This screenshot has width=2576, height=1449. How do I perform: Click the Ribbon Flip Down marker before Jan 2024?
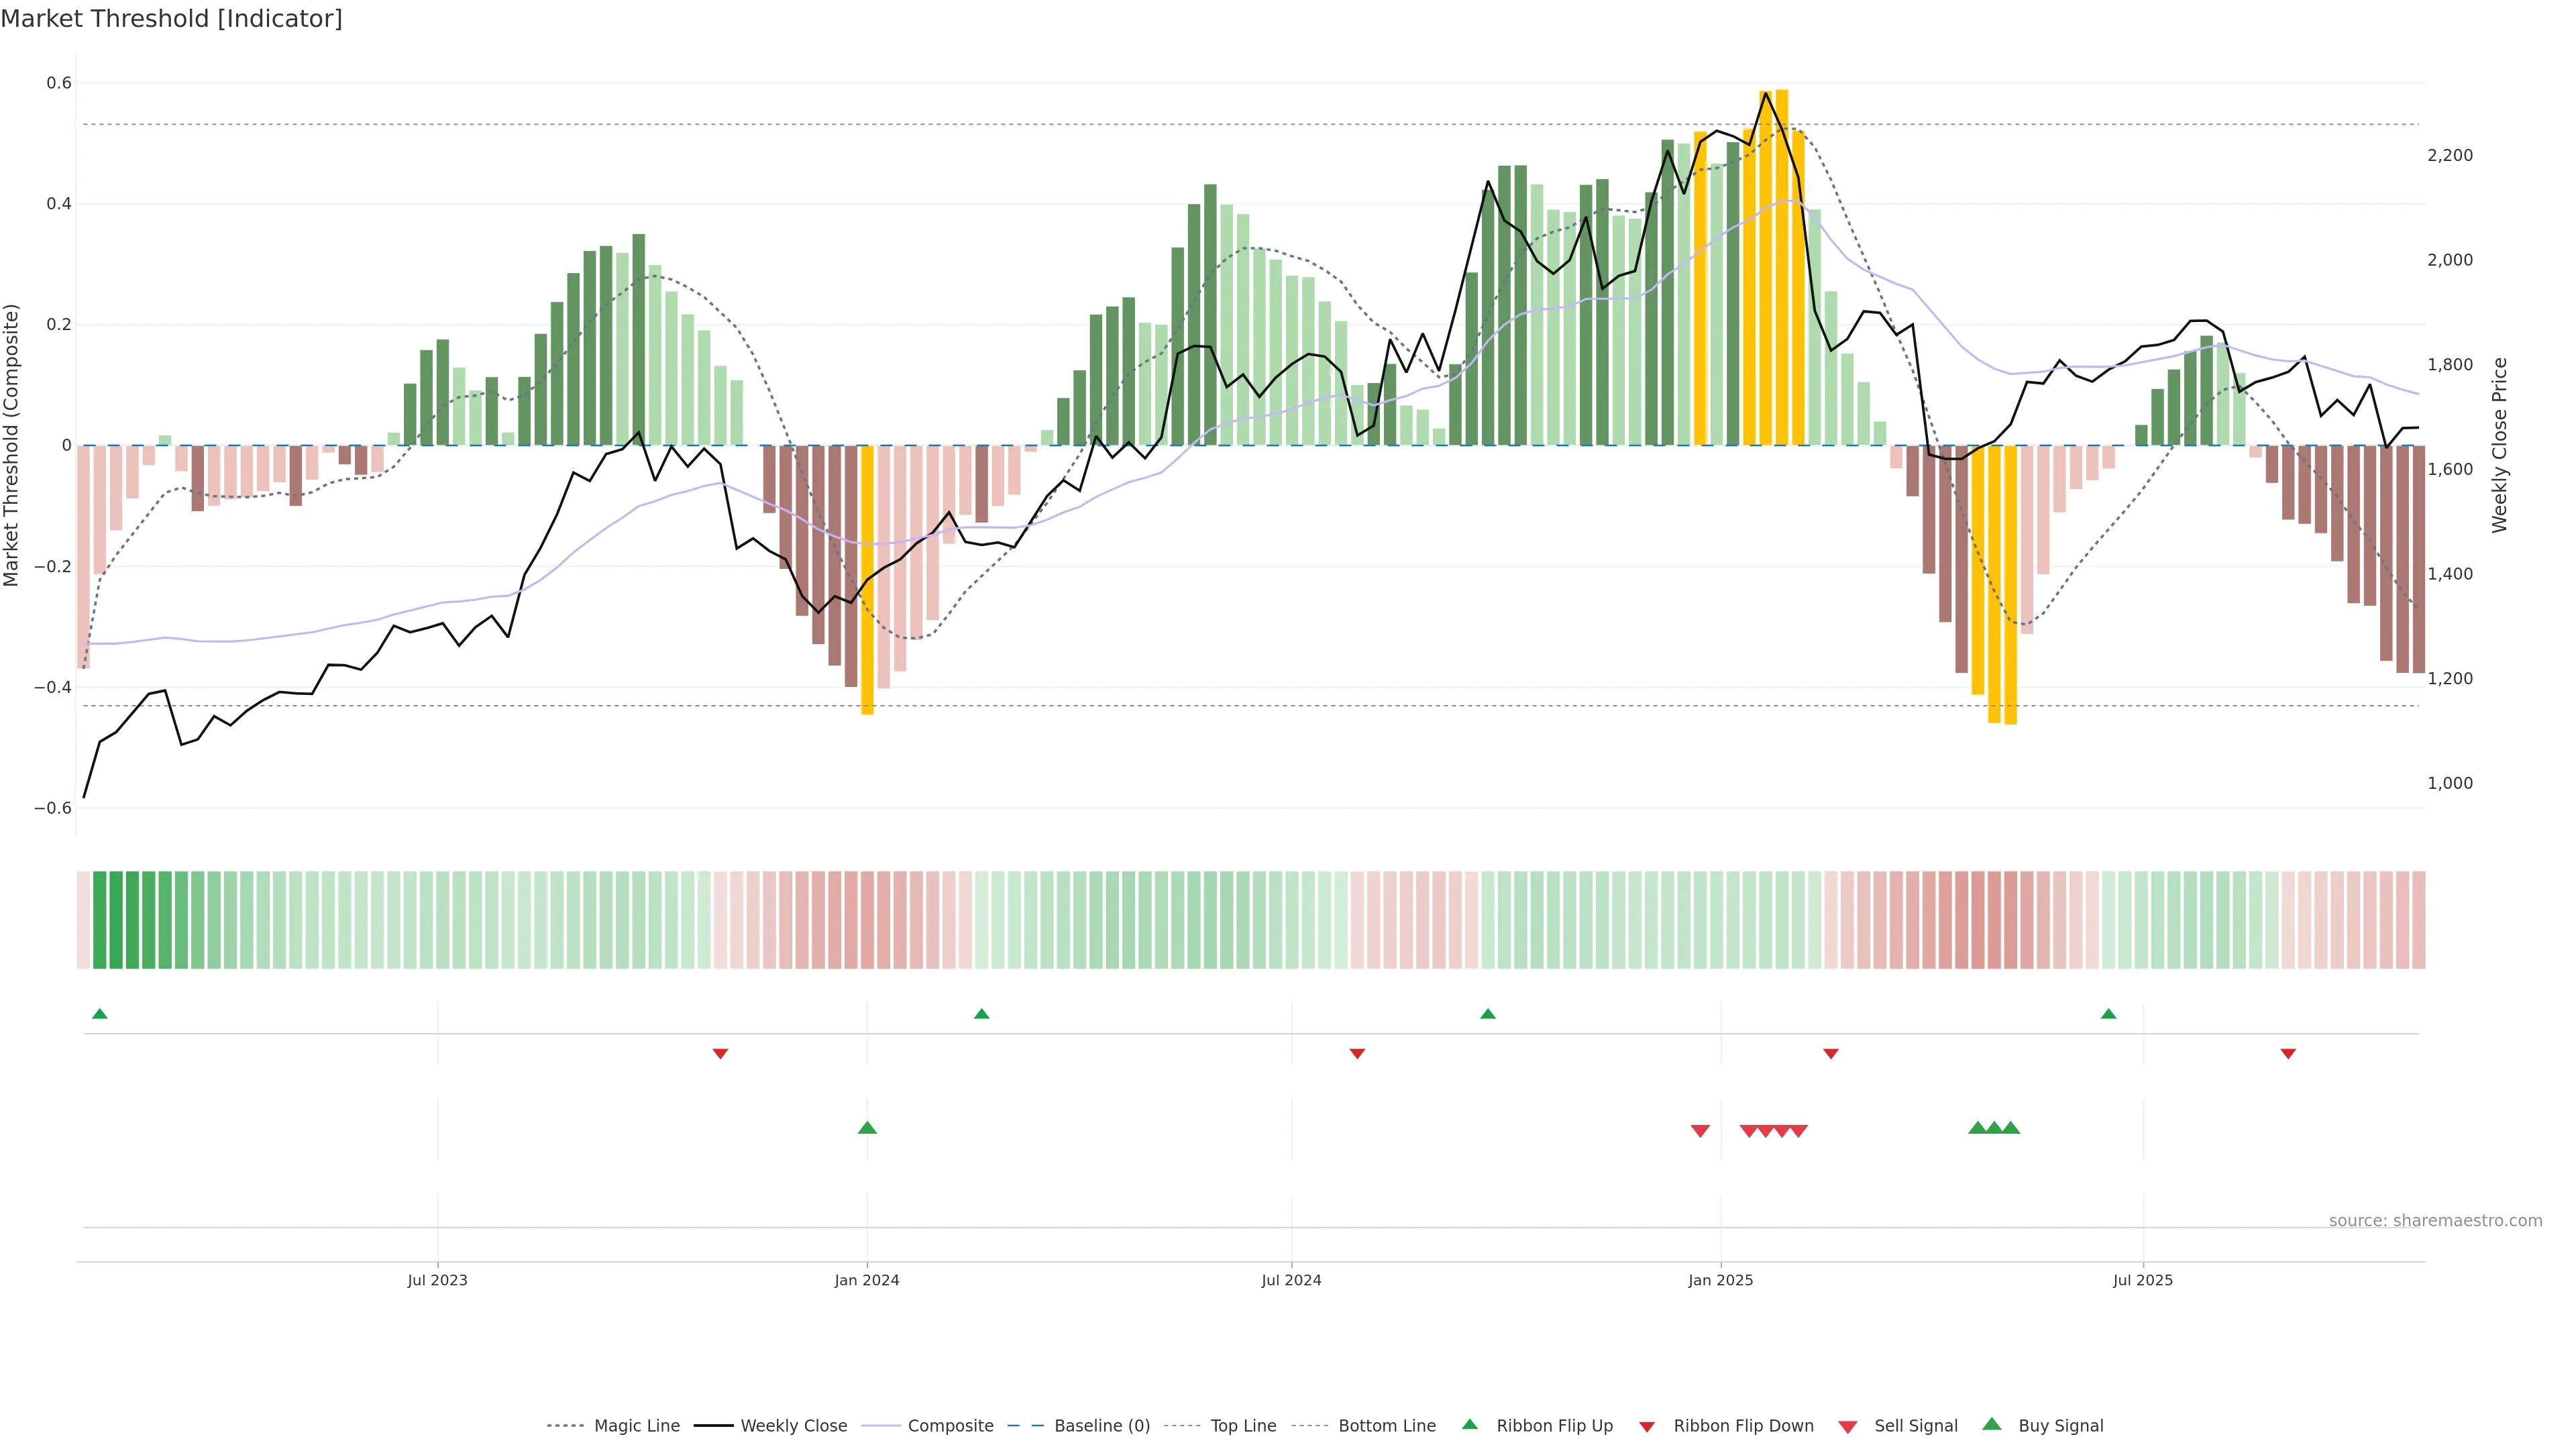[x=720, y=1054]
